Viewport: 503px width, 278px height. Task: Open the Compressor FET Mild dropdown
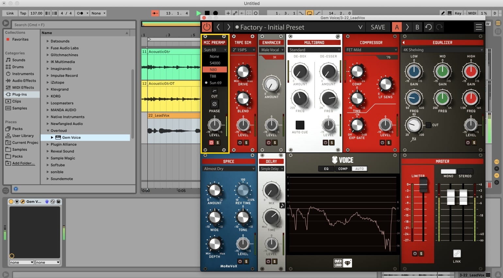pyautogui.click(x=371, y=50)
